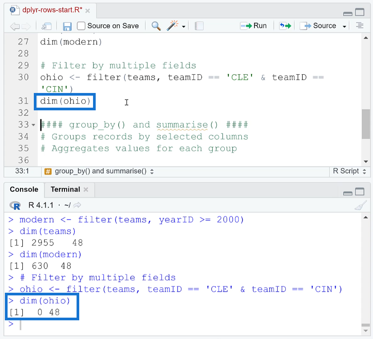
Task: Collapse the code section fold arrow at line 33
Action: coord(33,125)
